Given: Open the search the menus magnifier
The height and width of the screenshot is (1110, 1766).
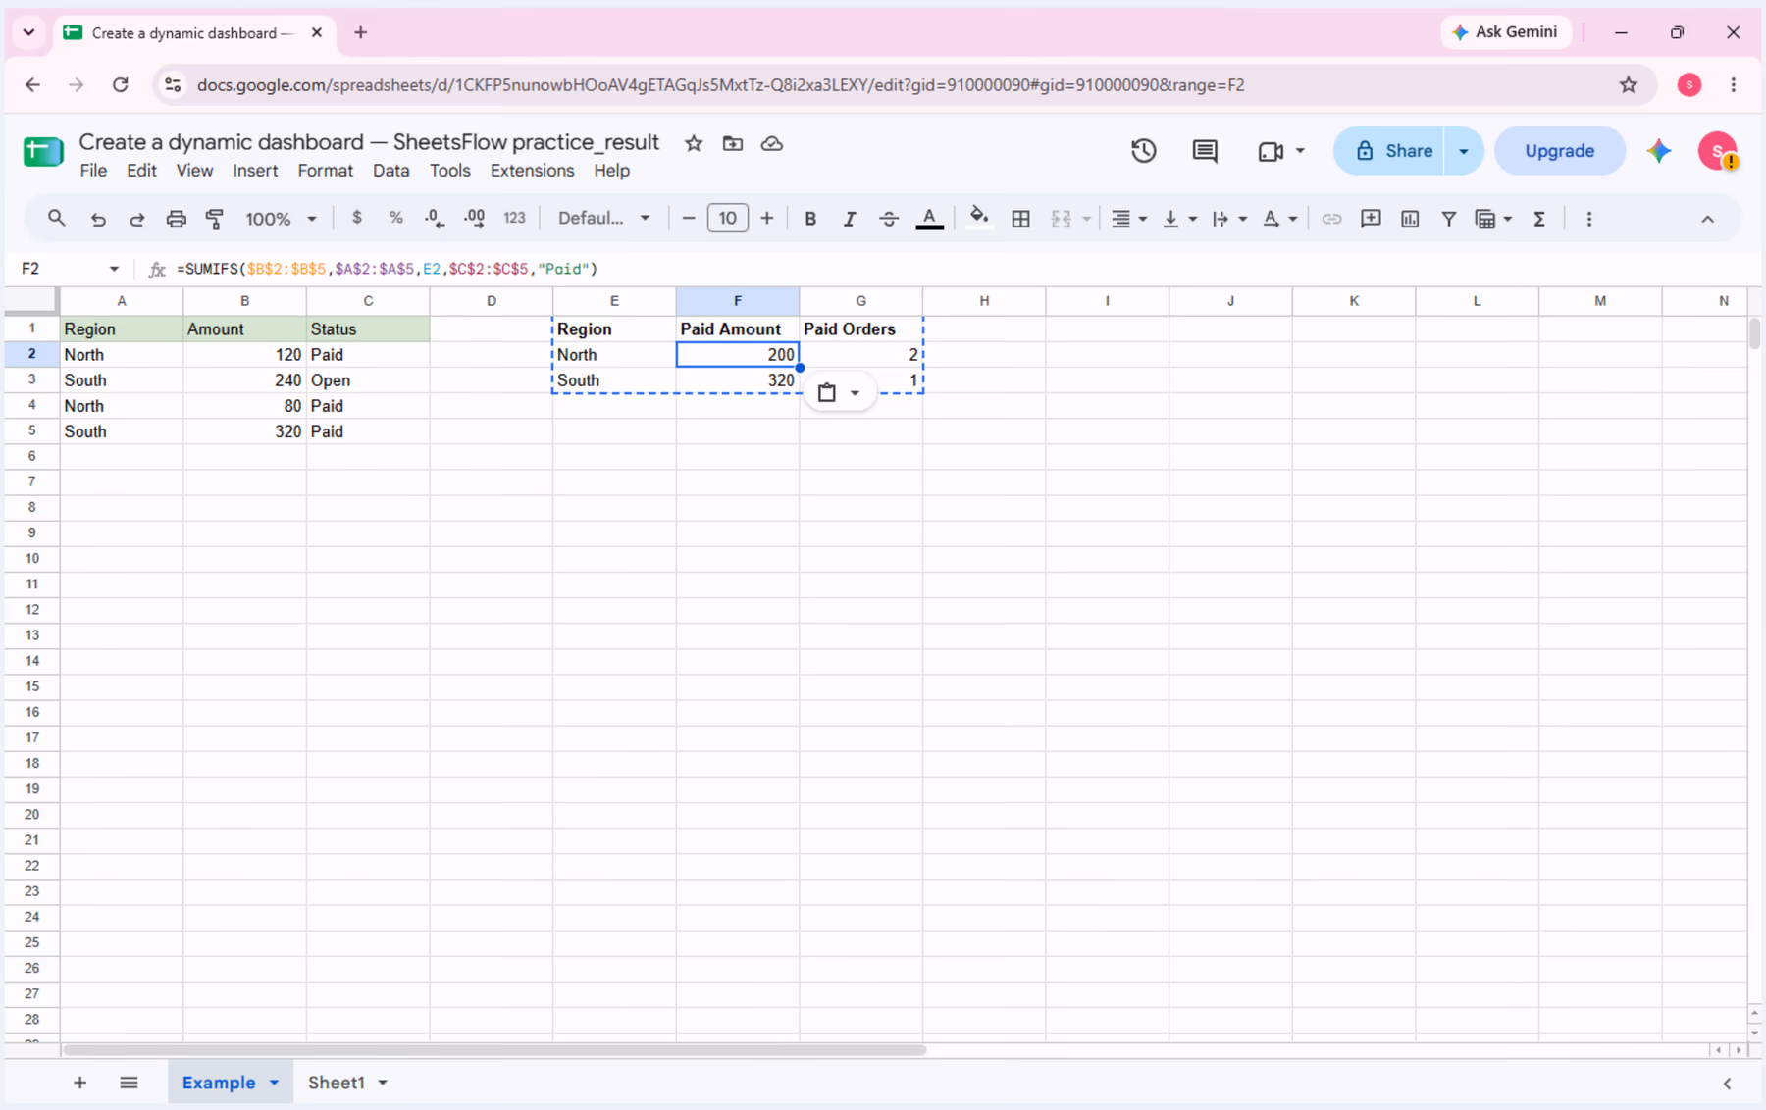Looking at the screenshot, I should tap(56, 219).
